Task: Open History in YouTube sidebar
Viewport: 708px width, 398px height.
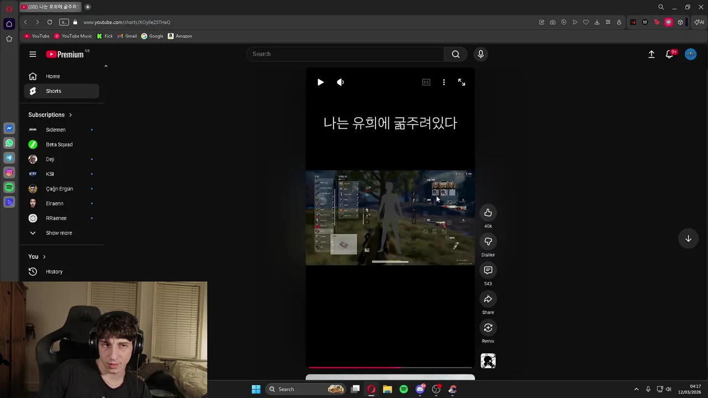Action: point(61,271)
